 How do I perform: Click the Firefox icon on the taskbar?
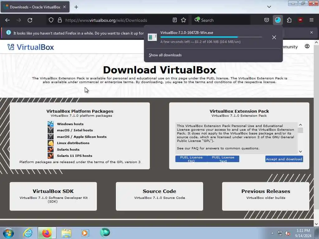(47, 233)
